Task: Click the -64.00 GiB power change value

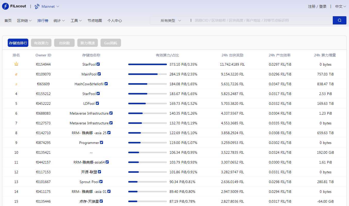Action: click(325, 201)
